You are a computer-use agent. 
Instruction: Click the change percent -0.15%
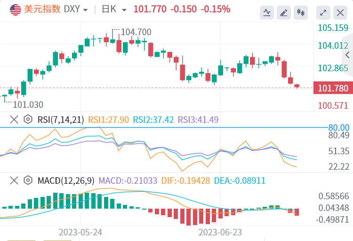click(x=216, y=9)
